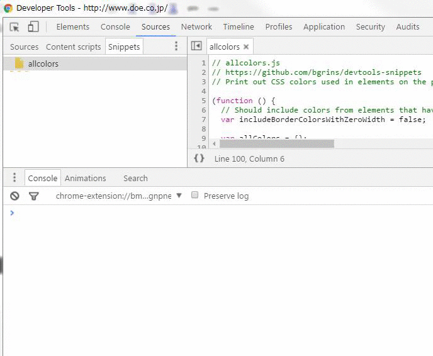Click the Chrome icon in the title bar
The width and height of the screenshot is (433, 356).
8,8
